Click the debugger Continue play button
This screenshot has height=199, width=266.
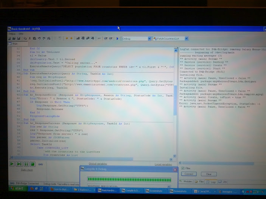click(x=12, y=164)
